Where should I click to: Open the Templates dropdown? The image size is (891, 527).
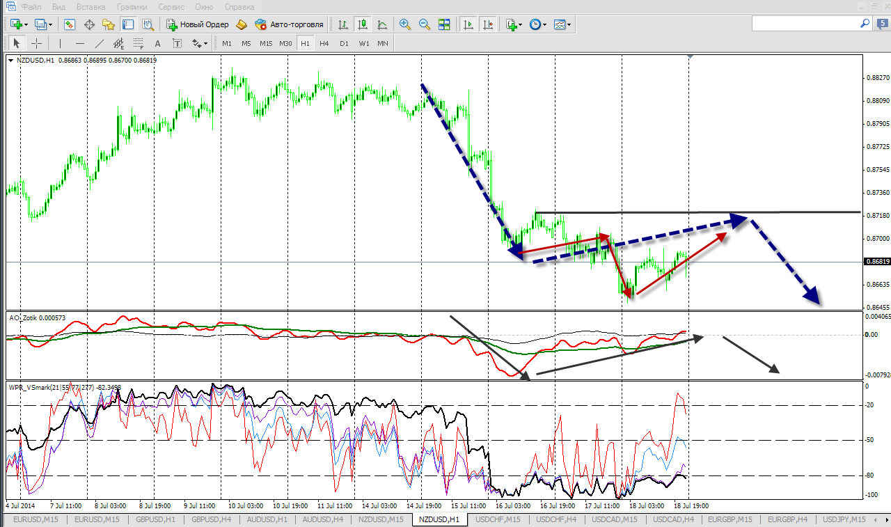click(x=562, y=24)
